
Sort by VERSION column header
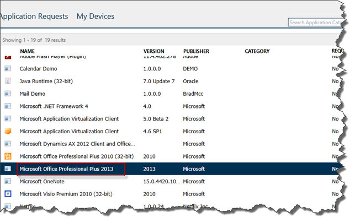point(153,51)
